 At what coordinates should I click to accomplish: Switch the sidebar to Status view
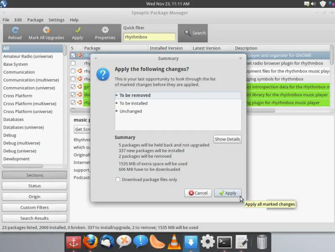[34, 186]
